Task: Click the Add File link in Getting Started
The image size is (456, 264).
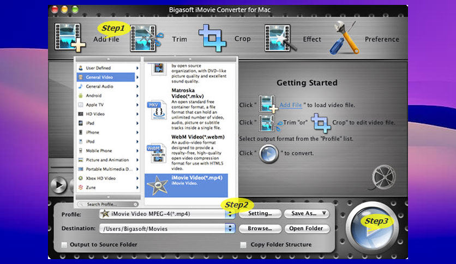Action: click(x=291, y=105)
